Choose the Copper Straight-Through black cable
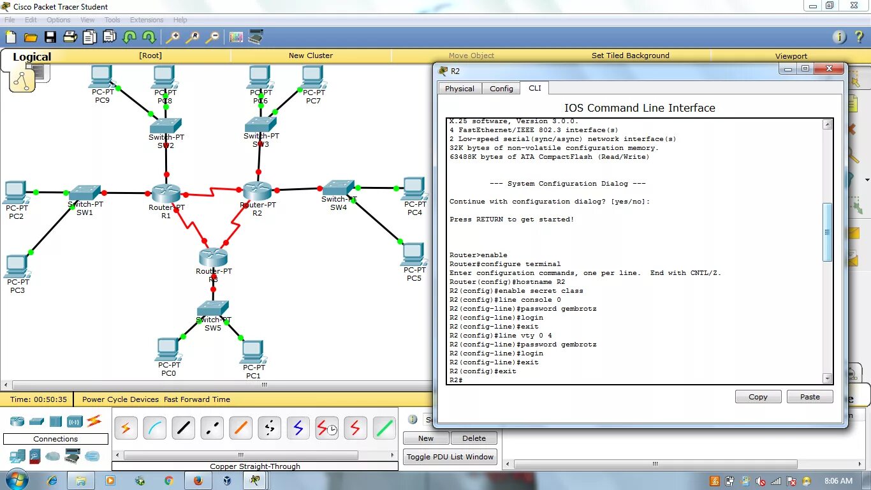The height and width of the screenshot is (490, 871). pos(183,429)
